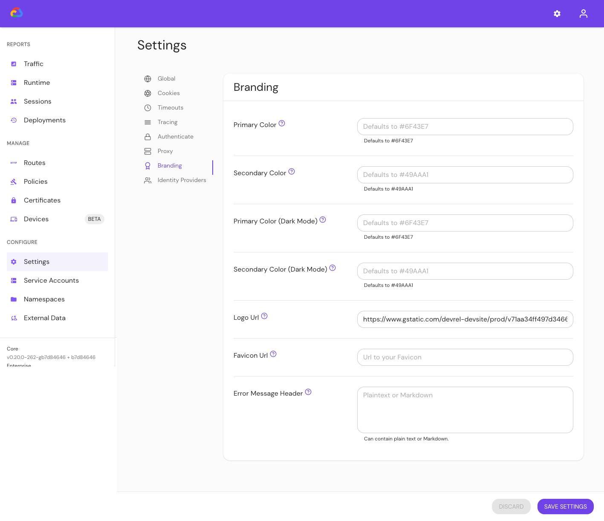This screenshot has height=521, width=604.
Task: Switch to Identity Providers settings tab
Action: pos(182,180)
